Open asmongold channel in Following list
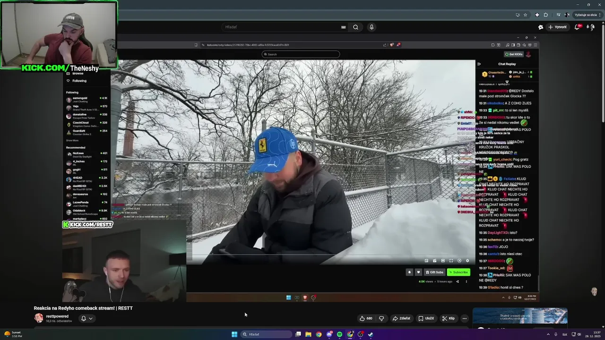This screenshot has width=605, height=340. 87,99
